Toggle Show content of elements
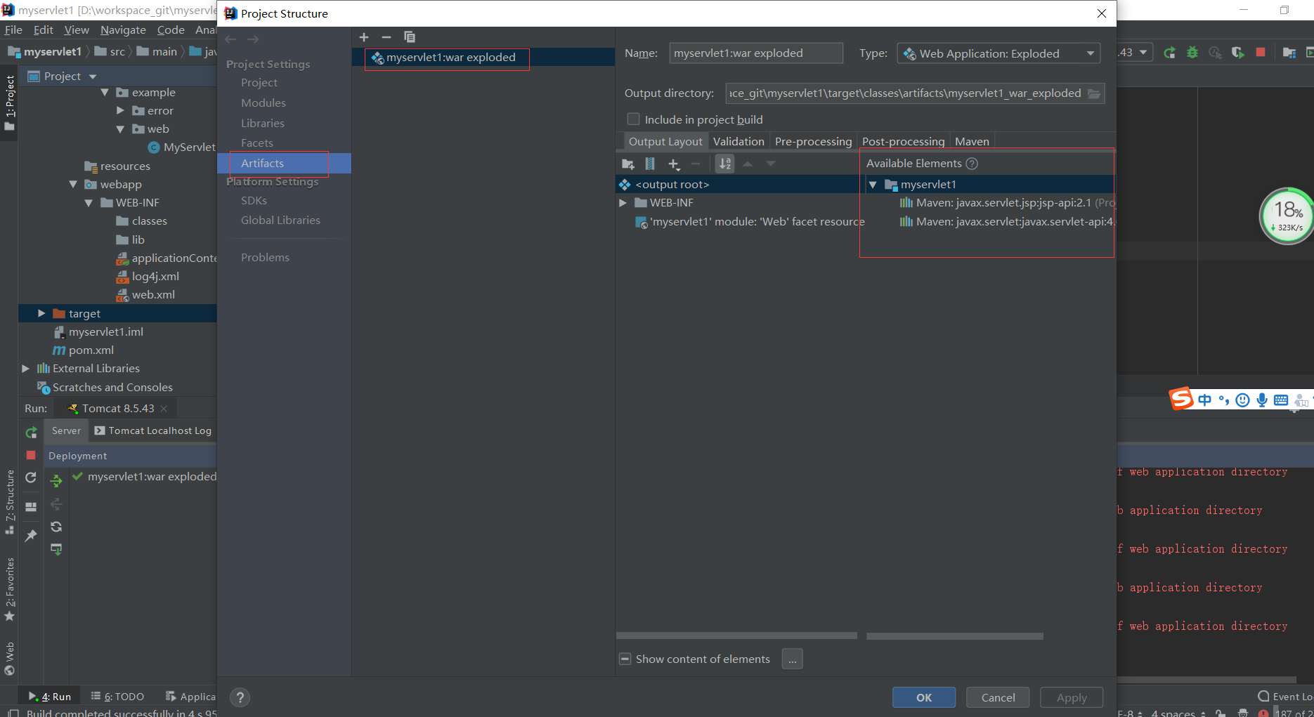This screenshot has width=1314, height=717. point(625,659)
